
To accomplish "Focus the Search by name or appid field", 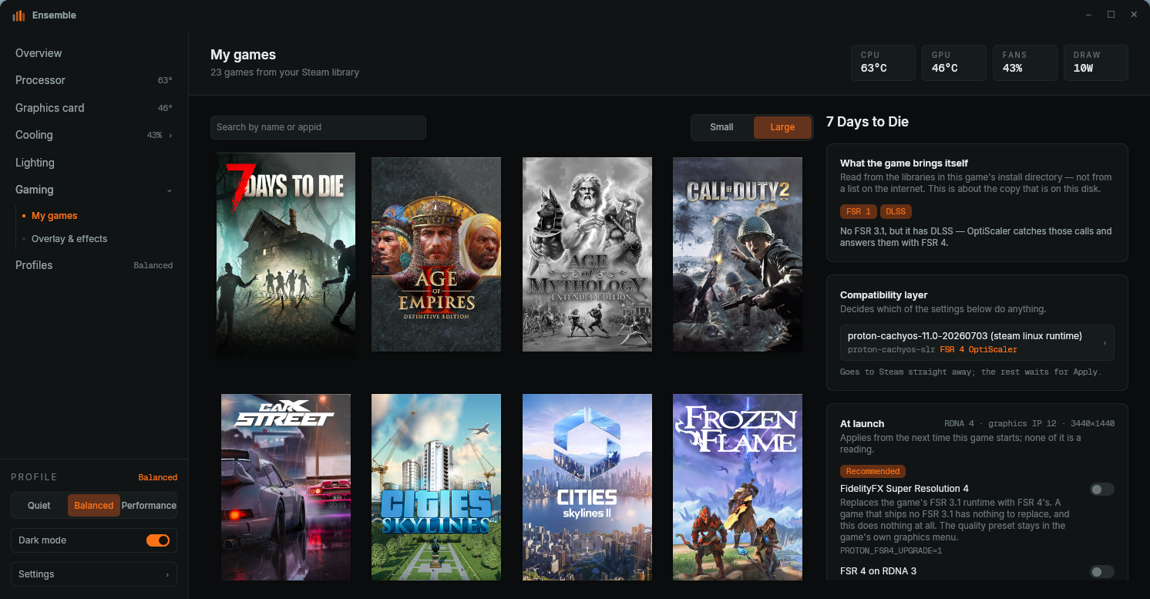I will coord(318,127).
